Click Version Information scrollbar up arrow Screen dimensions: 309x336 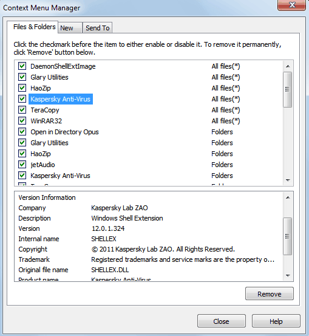[x=288, y=197]
